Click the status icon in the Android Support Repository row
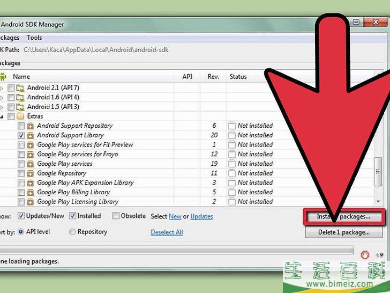 tap(231, 126)
